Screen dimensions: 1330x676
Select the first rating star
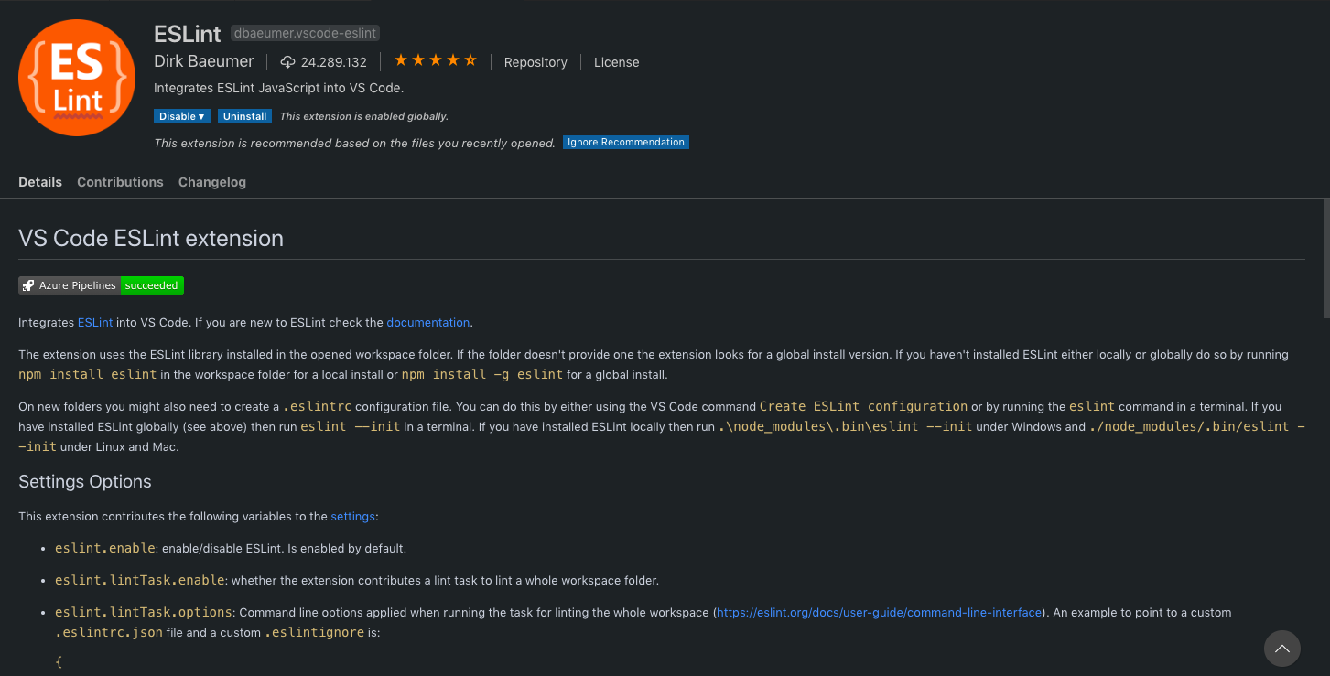pos(400,59)
